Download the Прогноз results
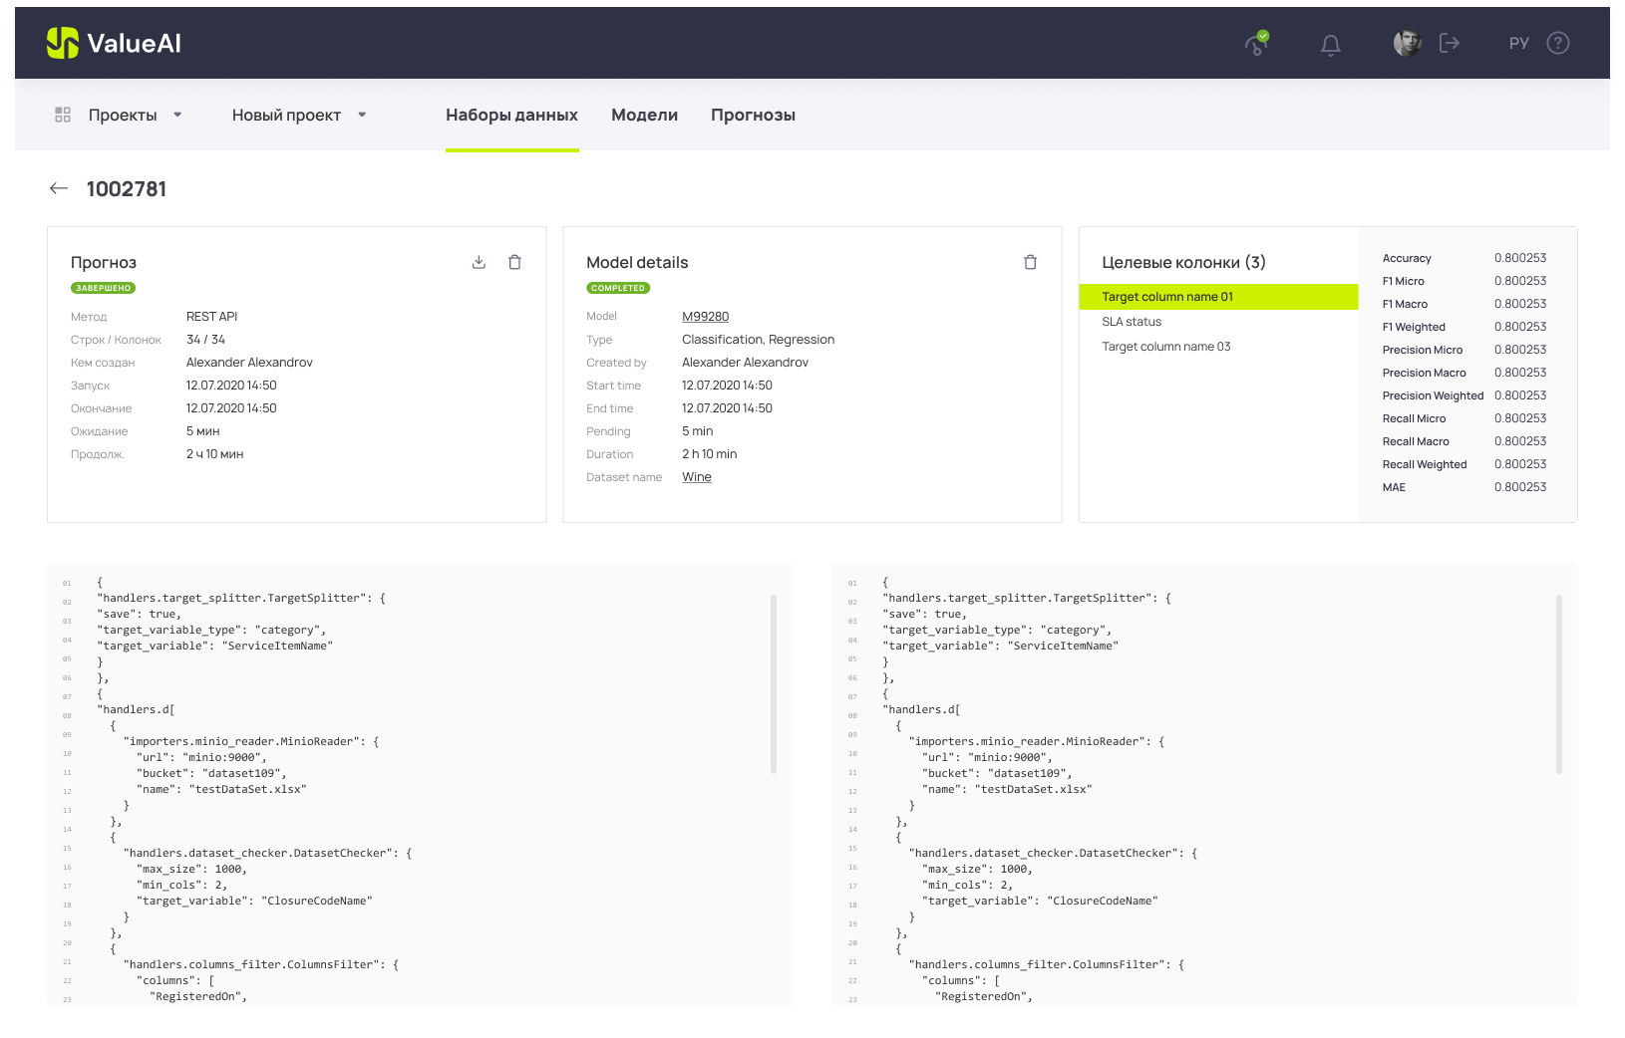The width and height of the screenshot is (1625, 1038). point(479,262)
